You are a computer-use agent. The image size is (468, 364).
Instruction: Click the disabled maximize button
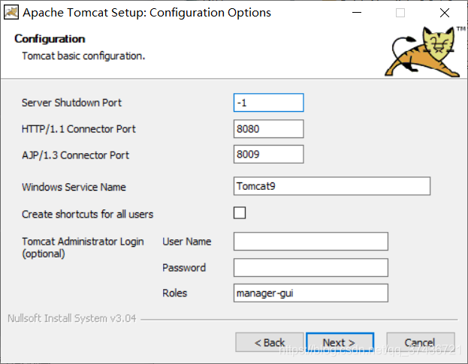(400, 13)
